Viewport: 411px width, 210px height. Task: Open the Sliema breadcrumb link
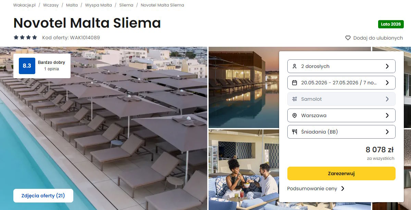[126, 5]
